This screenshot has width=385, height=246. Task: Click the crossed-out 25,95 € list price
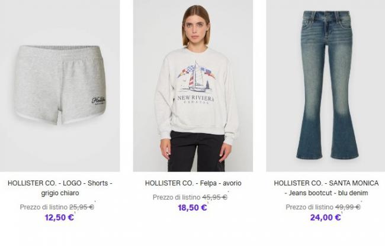[82, 207]
